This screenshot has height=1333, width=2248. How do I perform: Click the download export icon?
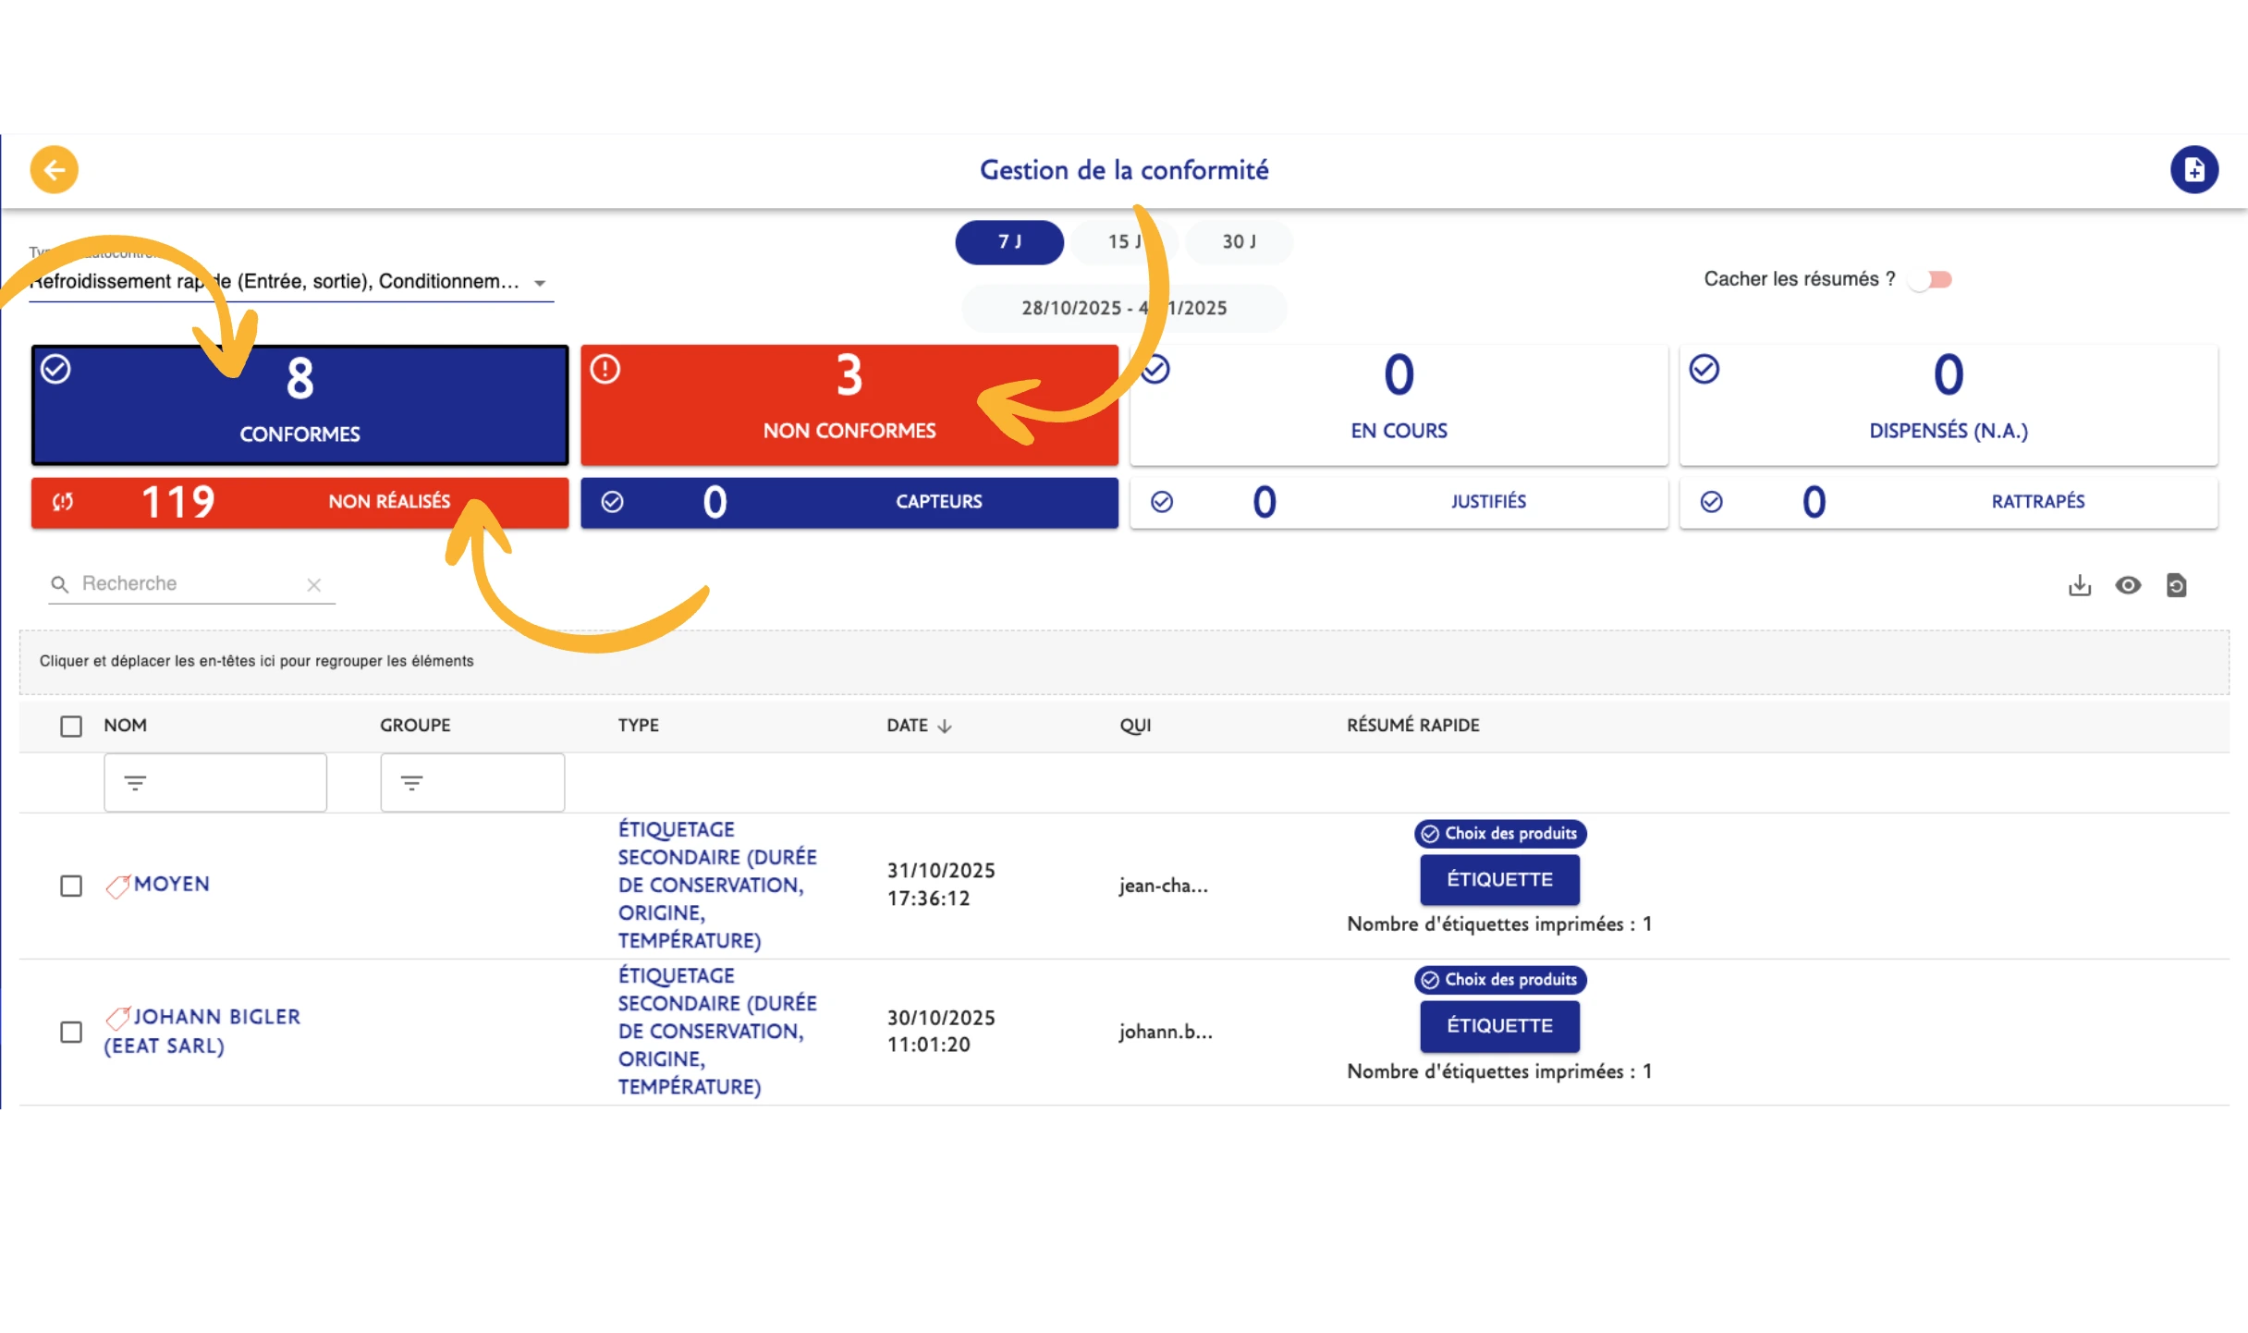pos(2079,585)
